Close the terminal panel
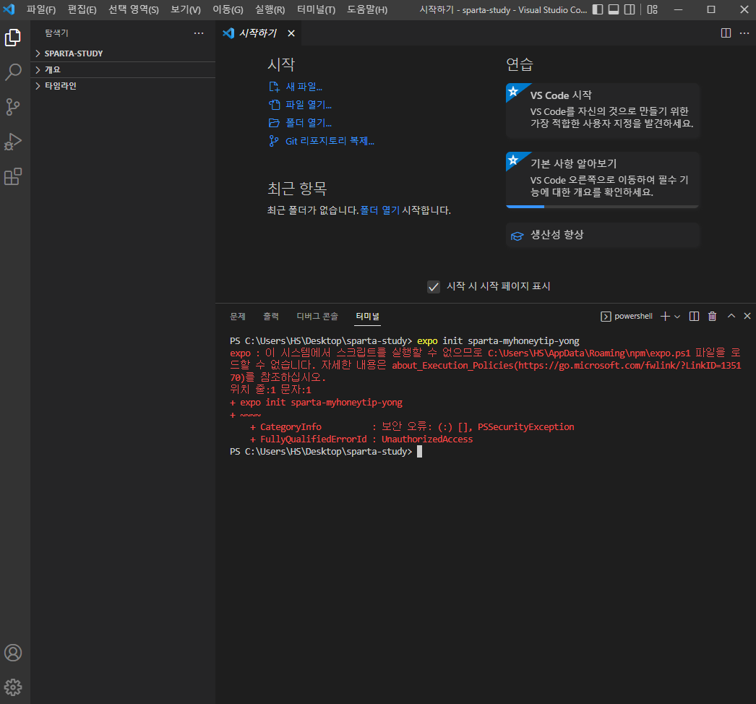The image size is (756, 704). [747, 316]
